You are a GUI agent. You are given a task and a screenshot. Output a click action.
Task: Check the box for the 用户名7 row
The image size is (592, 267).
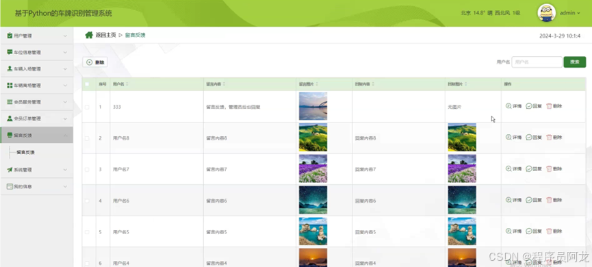pyautogui.click(x=87, y=170)
